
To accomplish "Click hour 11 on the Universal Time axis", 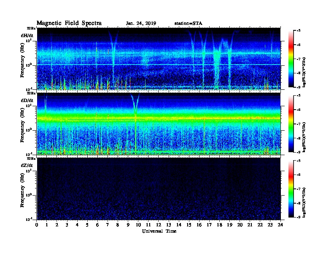I will 148,225.
